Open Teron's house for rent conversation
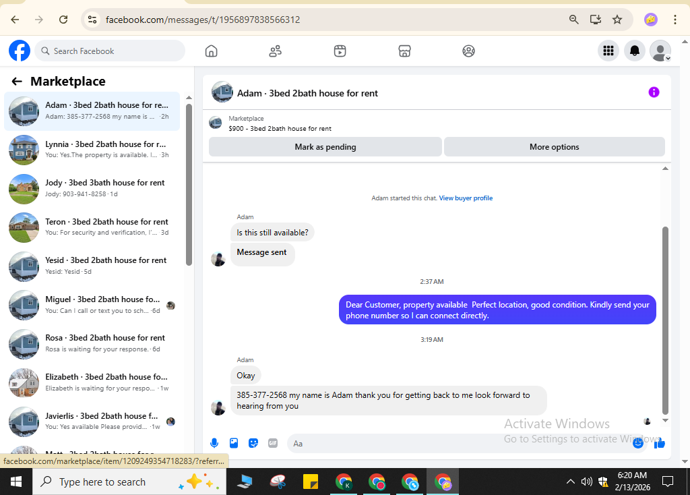Image resolution: width=690 pixels, height=495 pixels. 92,227
